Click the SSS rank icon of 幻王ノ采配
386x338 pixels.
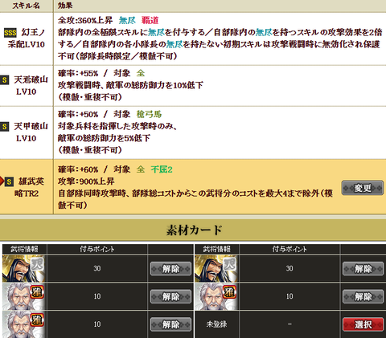pyautogui.click(x=10, y=33)
